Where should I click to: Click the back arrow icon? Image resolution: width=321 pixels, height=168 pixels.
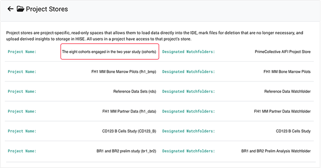pyautogui.click(x=11, y=9)
